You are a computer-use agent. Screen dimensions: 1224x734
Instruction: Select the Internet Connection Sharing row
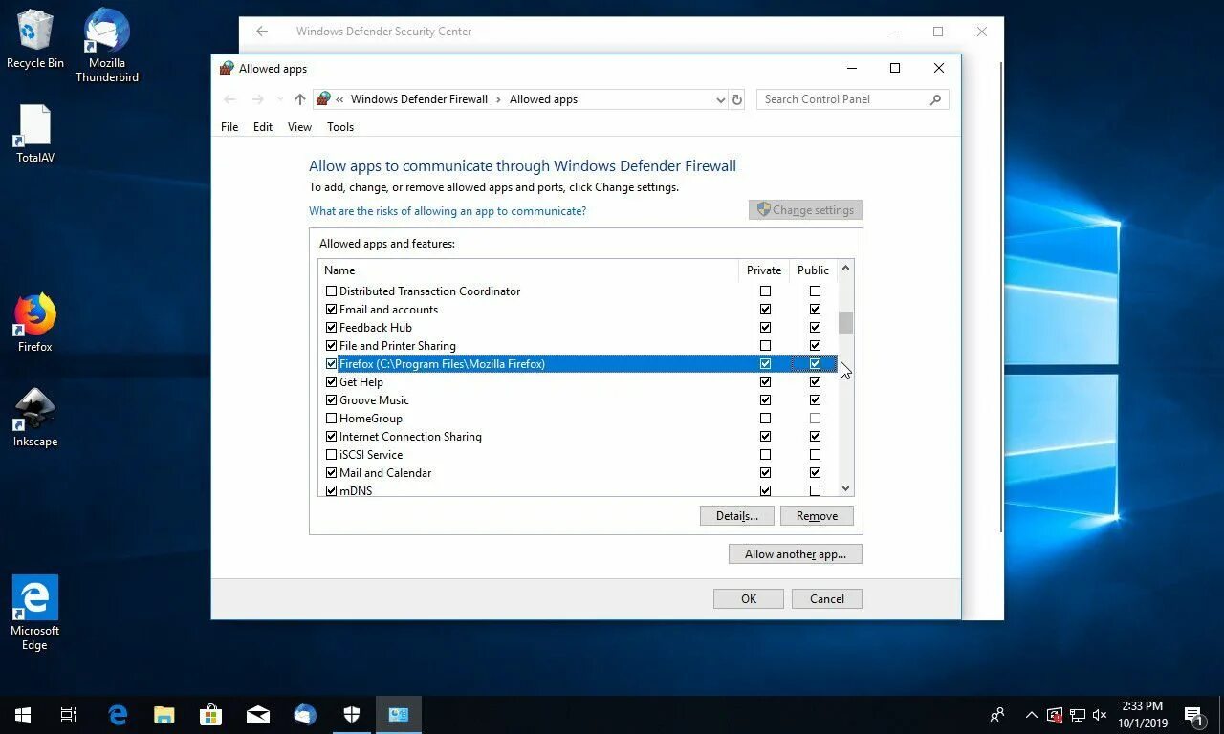[x=578, y=437]
